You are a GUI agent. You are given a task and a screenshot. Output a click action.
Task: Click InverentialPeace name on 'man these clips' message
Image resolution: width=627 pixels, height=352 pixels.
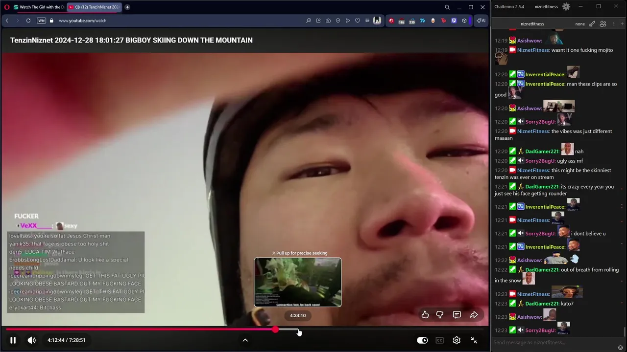pos(545,84)
